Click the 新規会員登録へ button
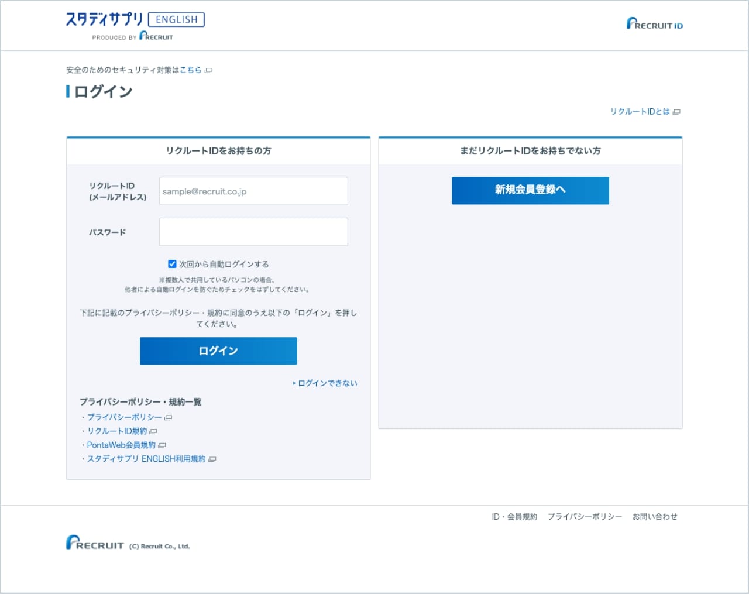This screenshot has height=594, width=749. coord(530,190)
